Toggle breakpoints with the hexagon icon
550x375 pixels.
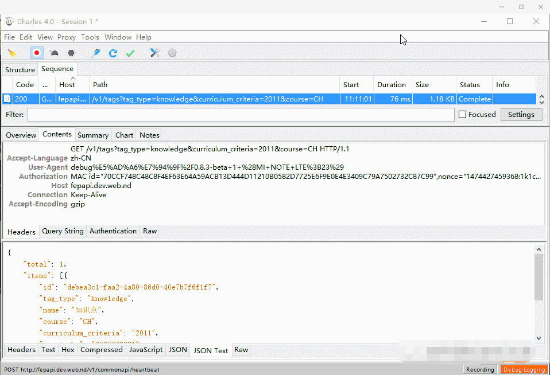click(71, 53)
